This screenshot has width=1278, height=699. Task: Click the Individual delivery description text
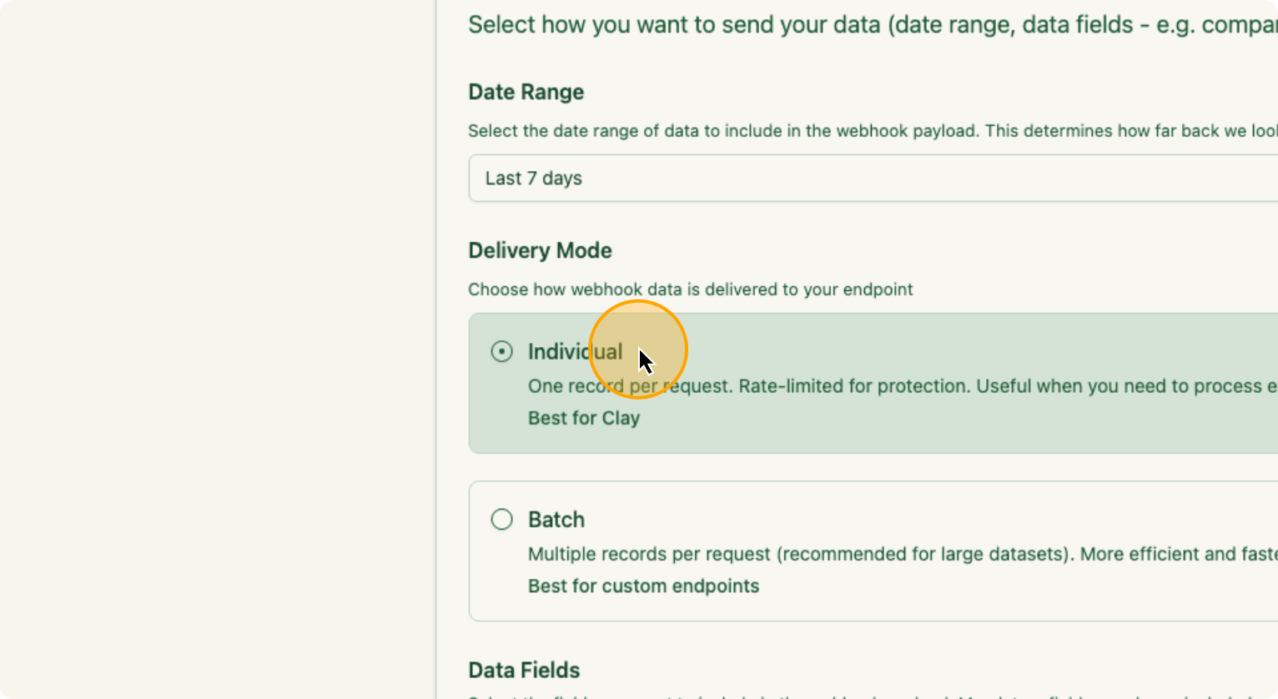[x=834, y=385]
